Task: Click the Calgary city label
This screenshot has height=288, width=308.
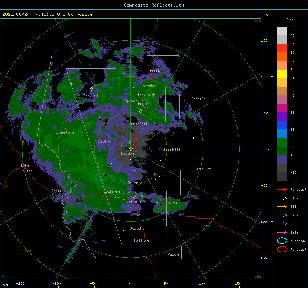Action: pyautogui.click(x=133, y=201)
